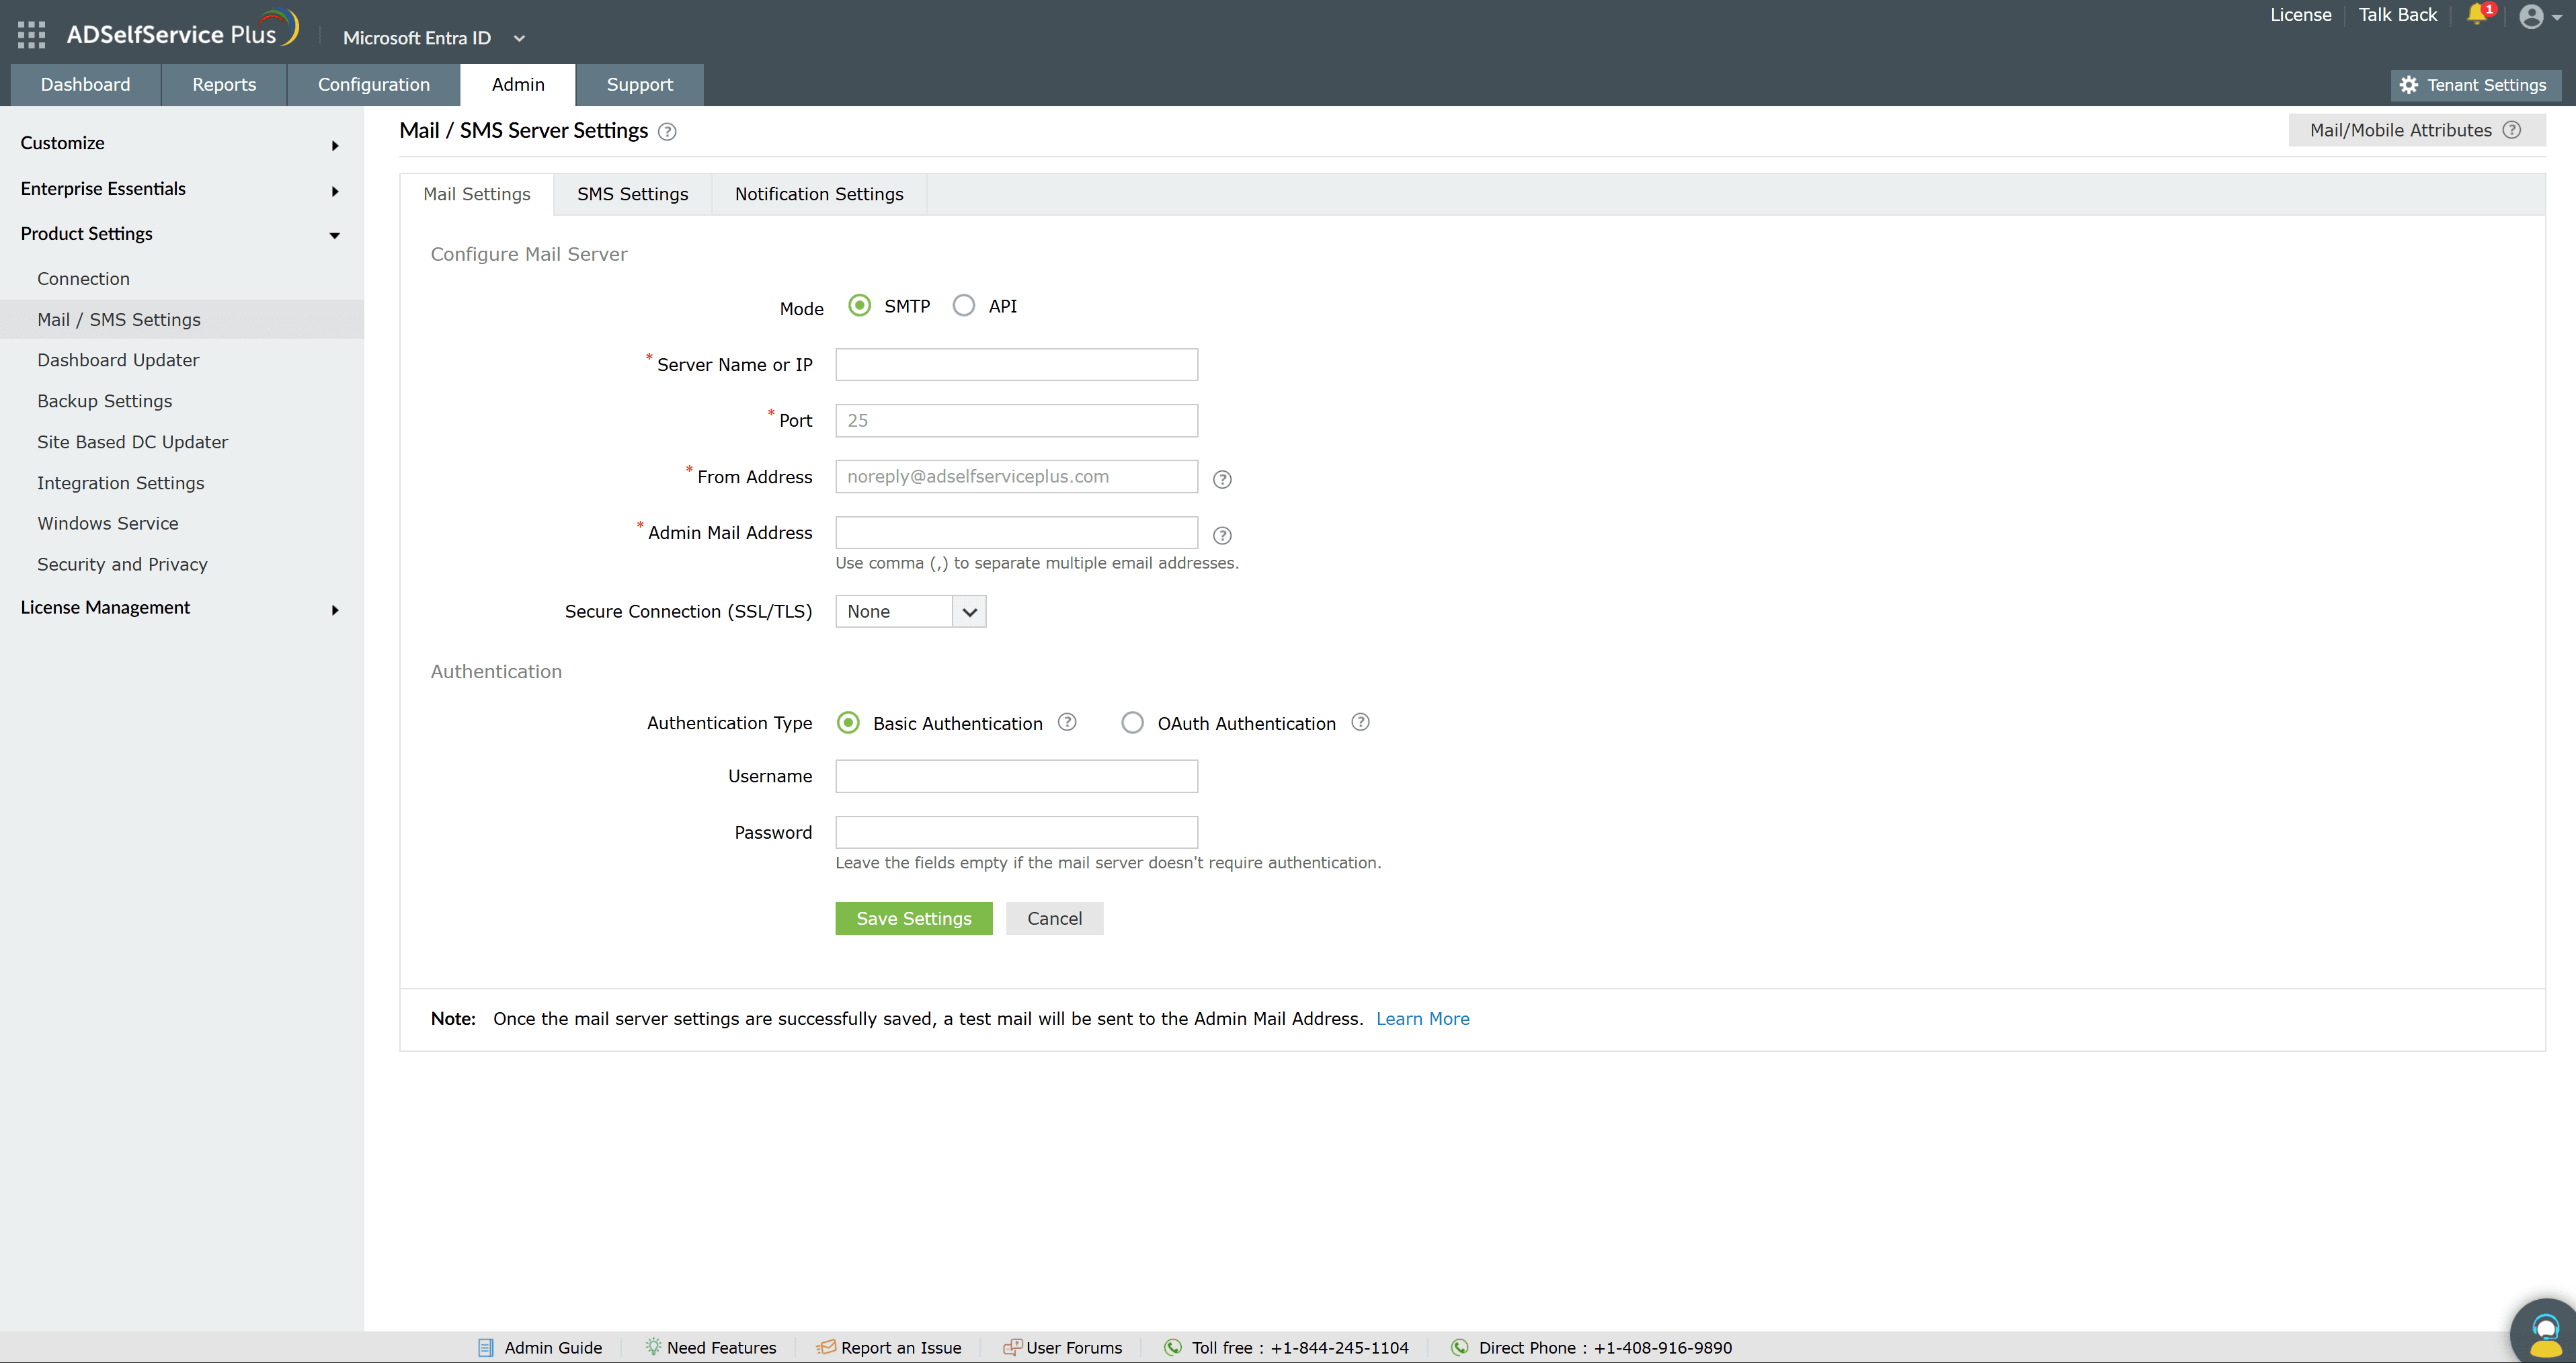The height and width of the screenshot is (1363, 2576).
Task: Select the Admin tab
Action: pyautogui.click(x=518, y=85)
